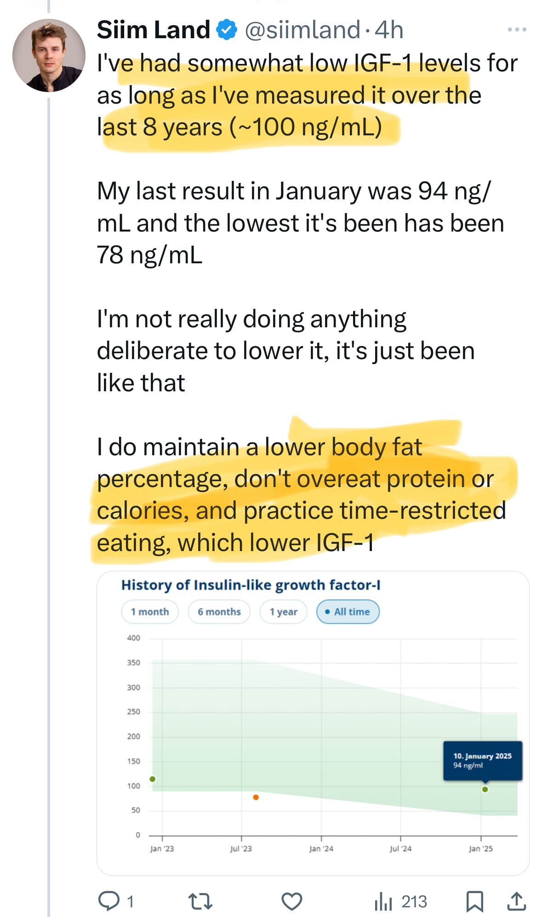
Task: Select the All time range pill
Action: [348, 612]
